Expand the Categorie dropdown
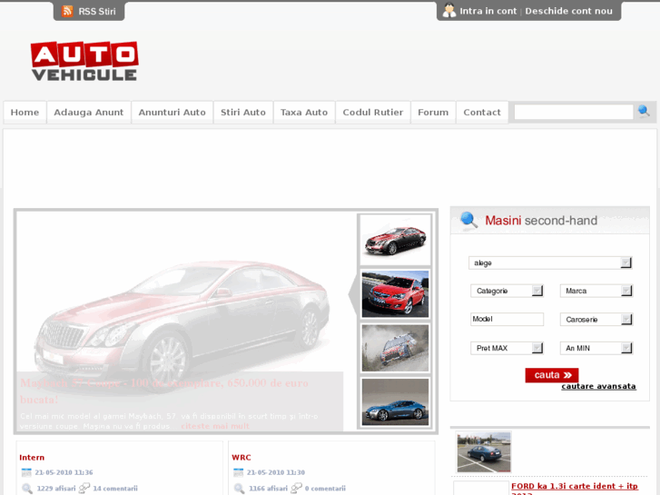Viewport: 660px width, 495px height. click(507, 291)
